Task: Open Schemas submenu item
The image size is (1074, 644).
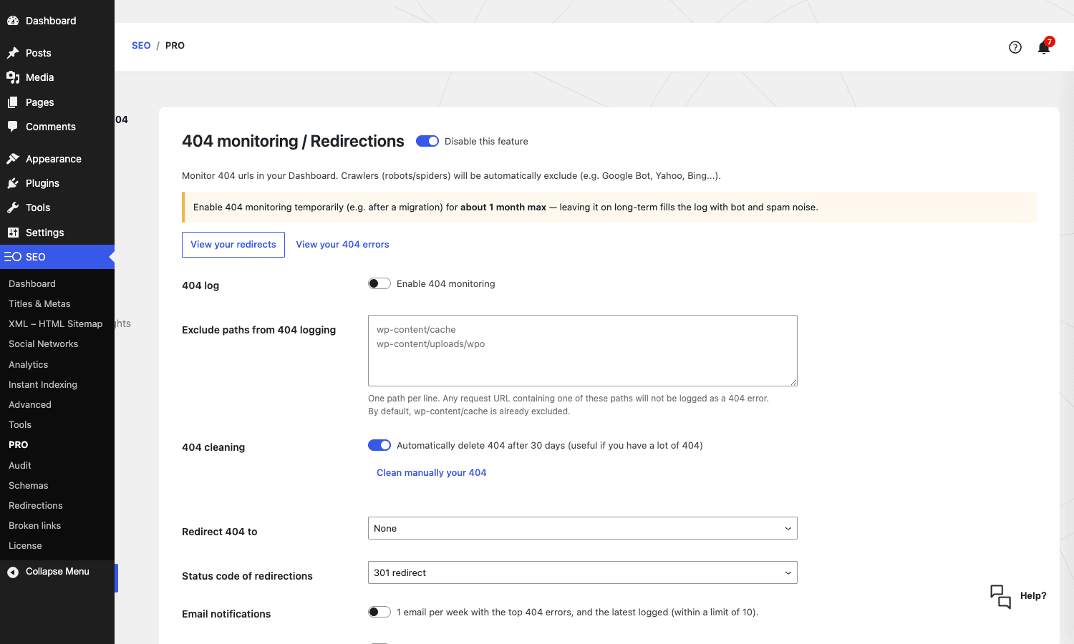Action: click(x=29, y=486)
